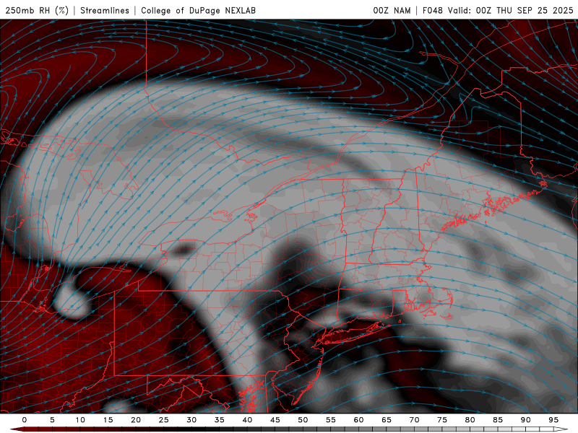578x433 pixels.
Task: Click the colorbar label '25'
Action: (x=164, y=420)
